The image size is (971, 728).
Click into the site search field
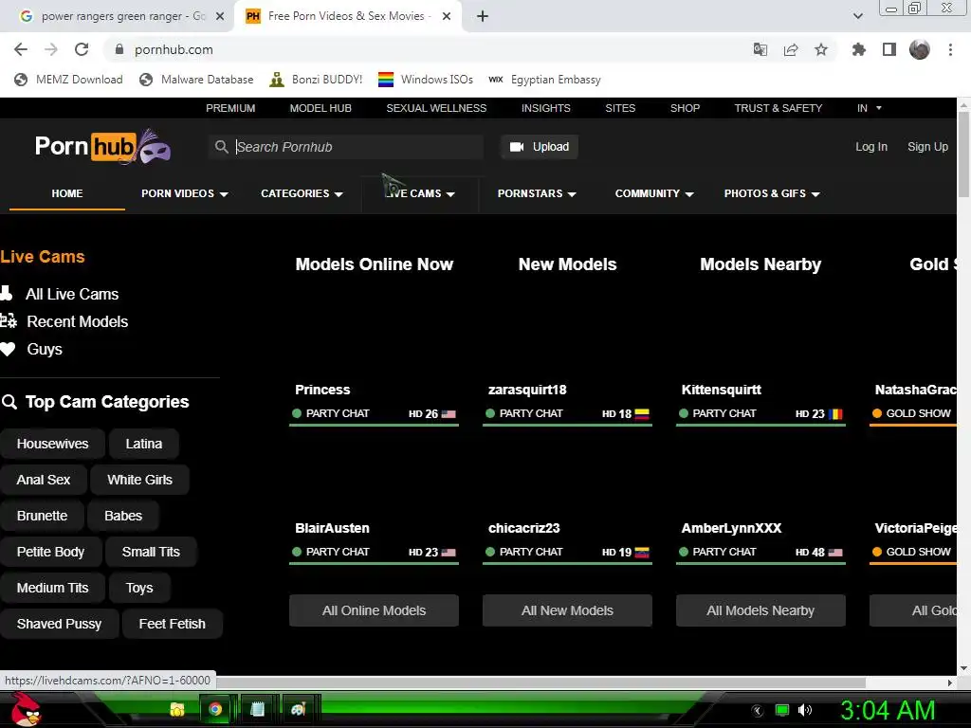coord(345,147)
